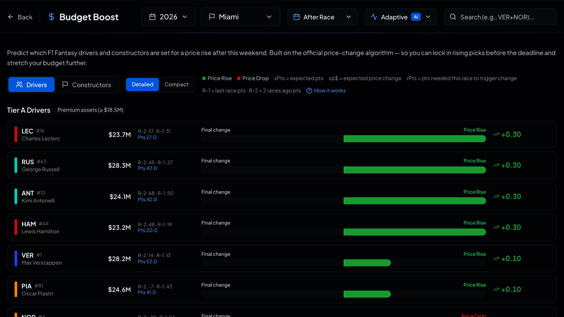The width and height of the screenshot is (564, 317).
Task: Click the Premium assets (≥ $18.5M) label
Action: tap(90, 110)
